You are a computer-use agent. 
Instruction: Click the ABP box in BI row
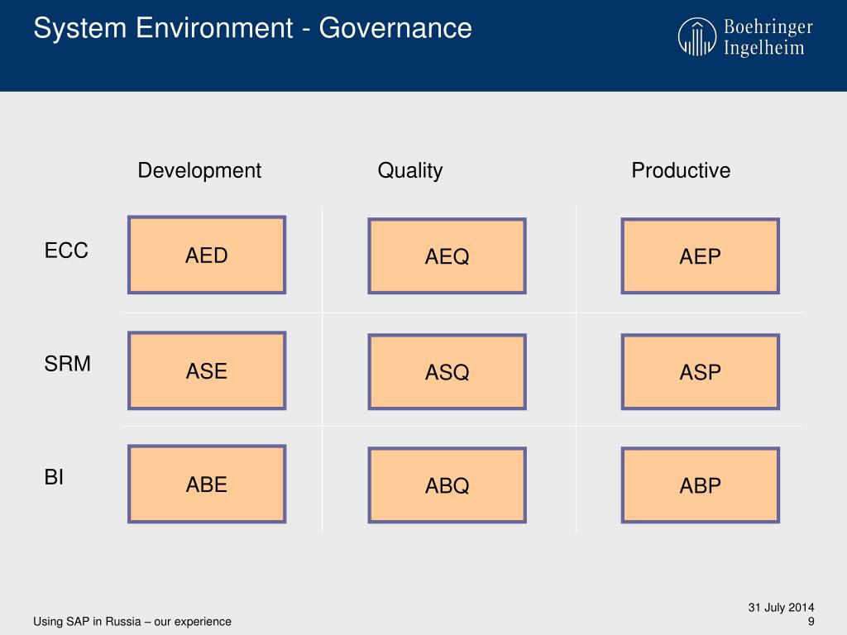[700, 485]
